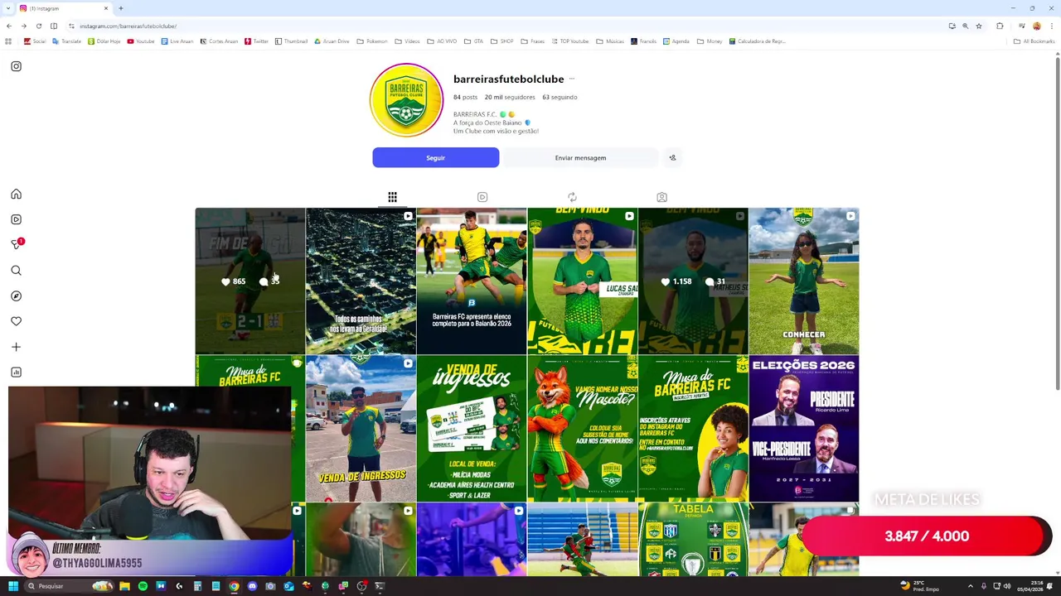Switch to the Reels tab
The width and height of the screenshot is (1061, 596).
click(x=482, y=197)
